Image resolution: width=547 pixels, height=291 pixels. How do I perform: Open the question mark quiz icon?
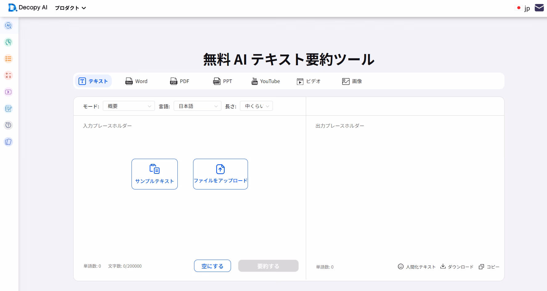click(x=8, y=125)
